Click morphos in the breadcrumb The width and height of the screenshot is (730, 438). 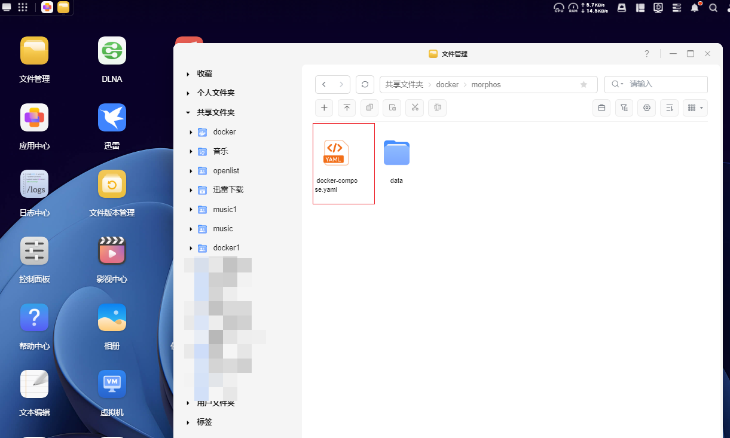coord(486,85)
